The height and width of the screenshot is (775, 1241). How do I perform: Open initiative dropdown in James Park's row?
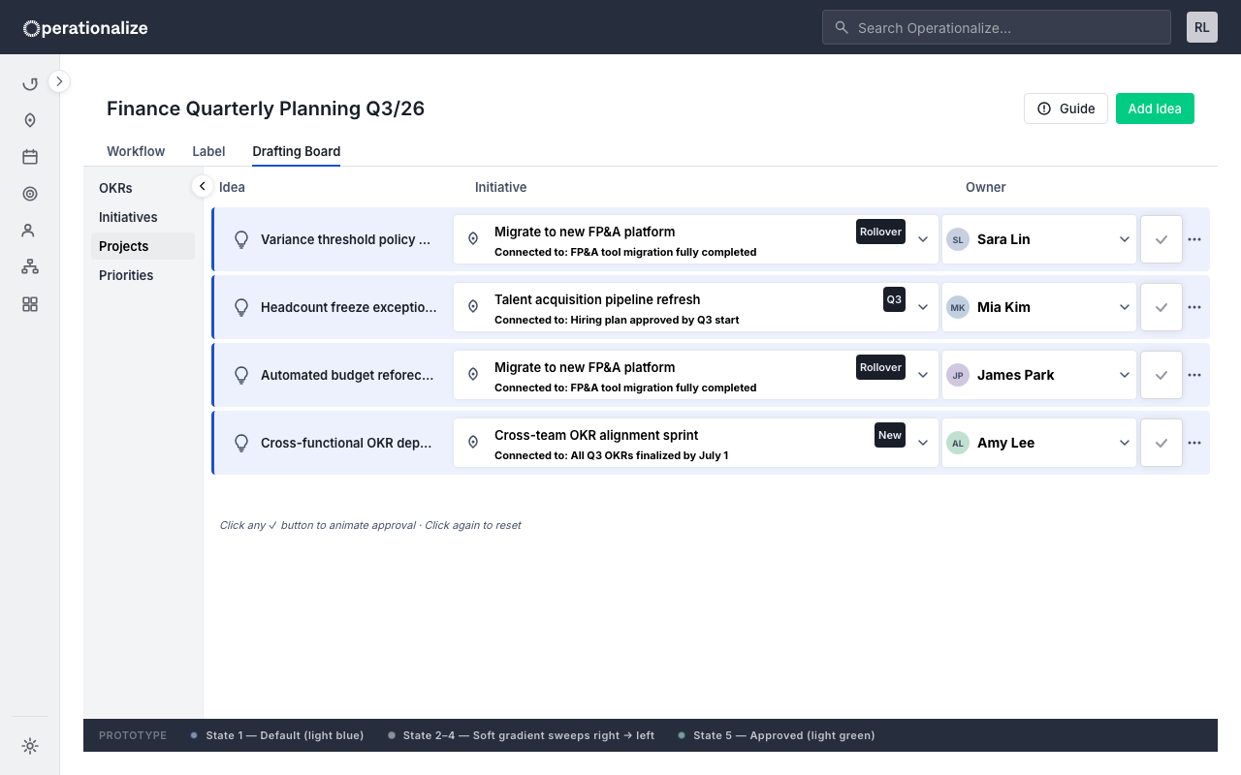pos(923,375)
